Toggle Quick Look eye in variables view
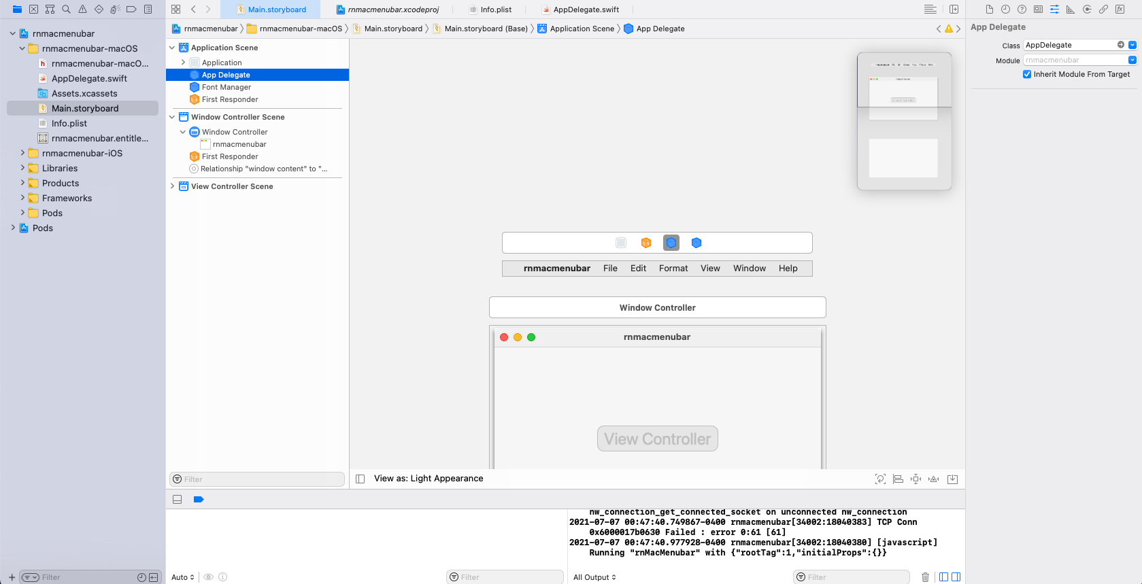 click(x=209, y=577)
